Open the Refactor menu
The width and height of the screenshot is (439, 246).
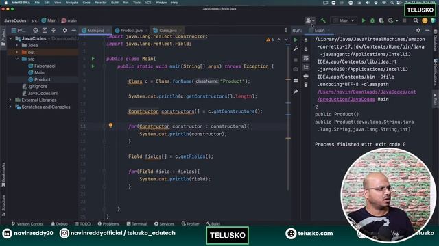coord(101,3)
